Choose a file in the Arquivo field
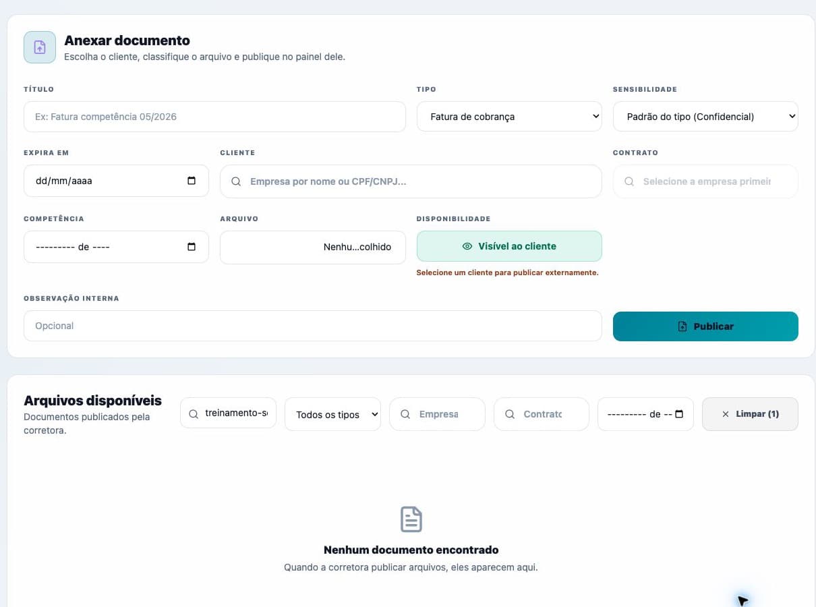The height and width of the screenshot is (607, 816). click(x=313, y=247)
